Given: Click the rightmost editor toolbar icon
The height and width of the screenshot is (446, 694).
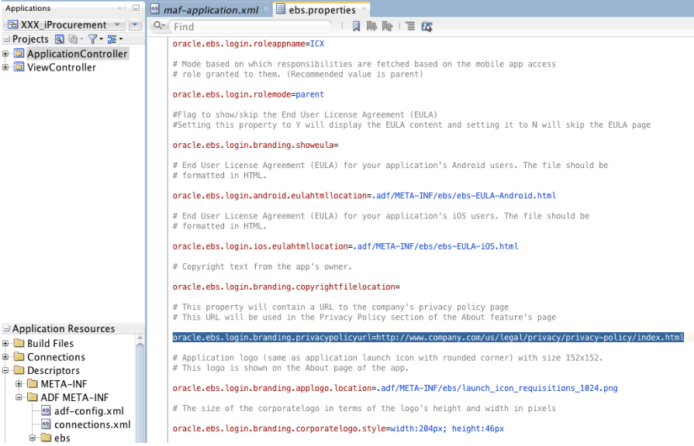Looking at the screenshot, I should 426,26.
